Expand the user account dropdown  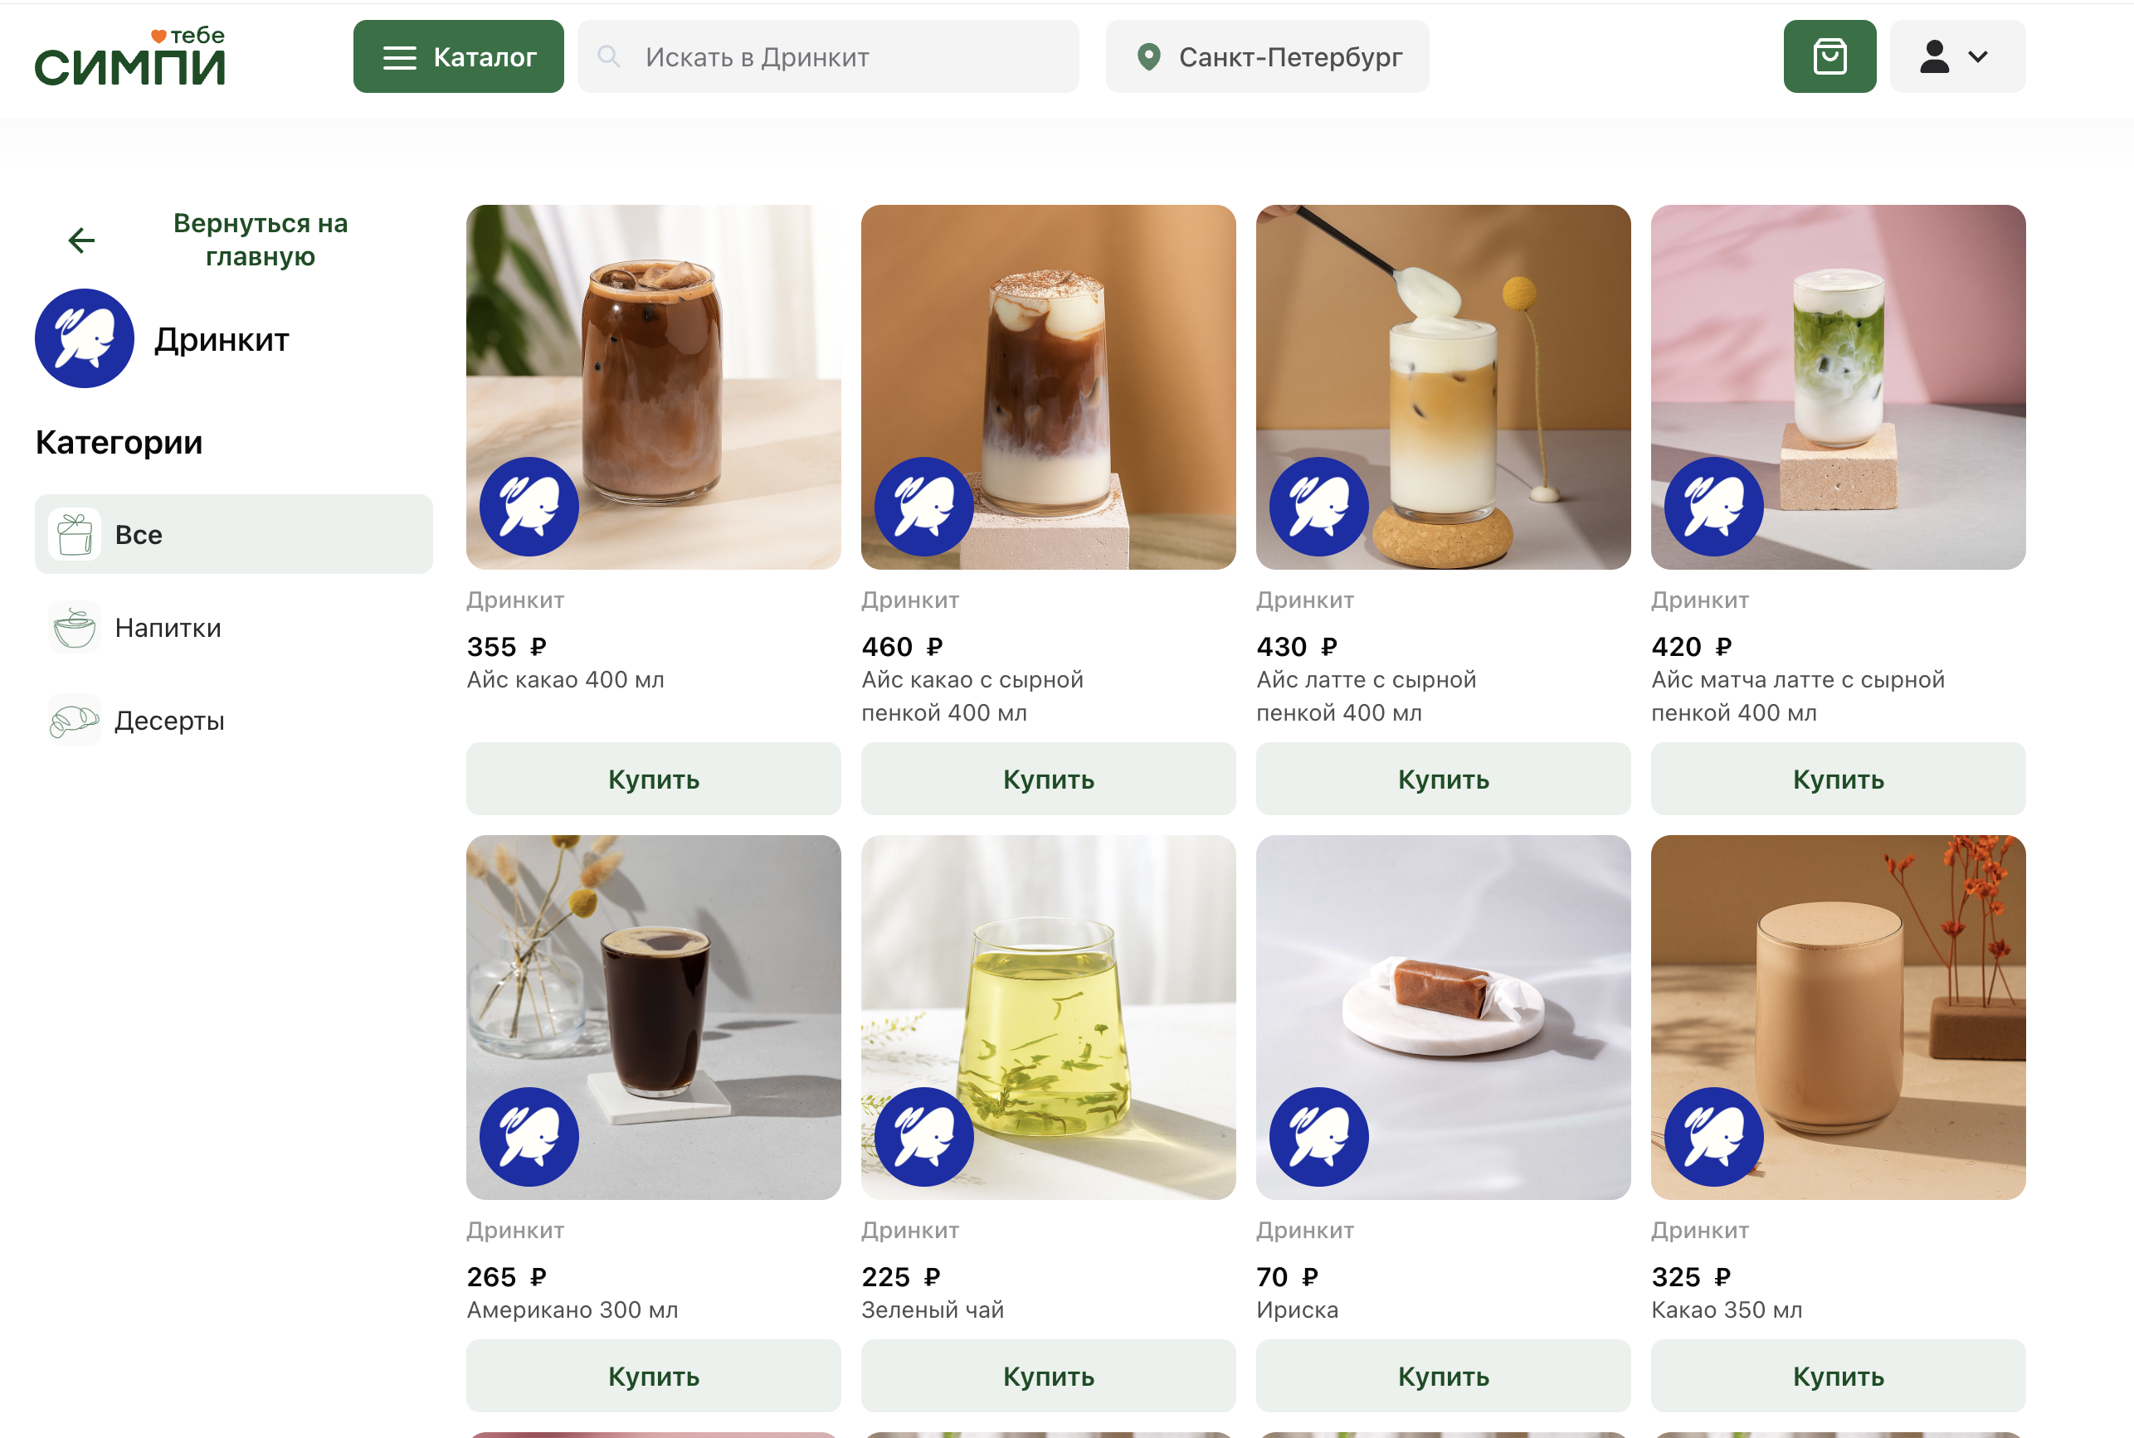point(1957,57)
